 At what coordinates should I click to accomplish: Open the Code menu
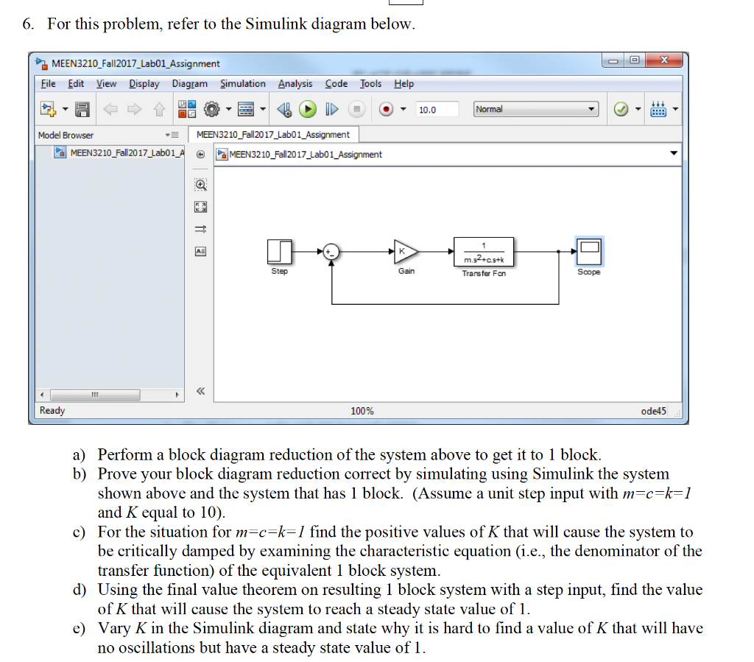click(x=336, y=84)
